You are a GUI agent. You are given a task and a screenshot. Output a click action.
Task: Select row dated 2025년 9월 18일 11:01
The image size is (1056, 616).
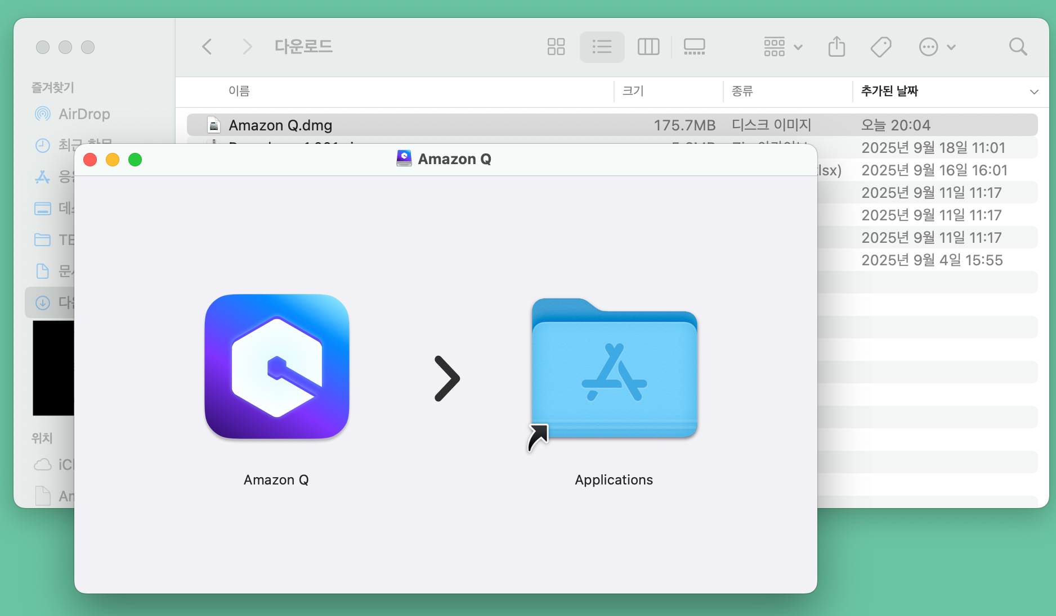click(933, 147)
